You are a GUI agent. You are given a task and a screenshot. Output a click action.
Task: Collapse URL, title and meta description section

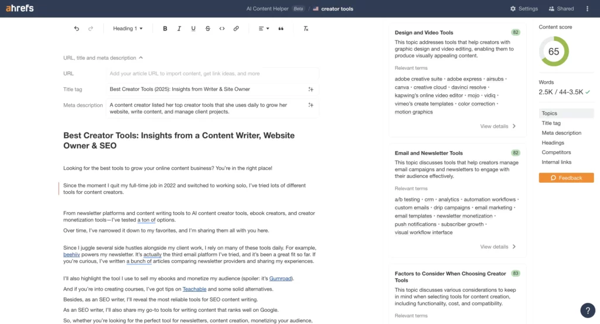click(x=103, y=58)
